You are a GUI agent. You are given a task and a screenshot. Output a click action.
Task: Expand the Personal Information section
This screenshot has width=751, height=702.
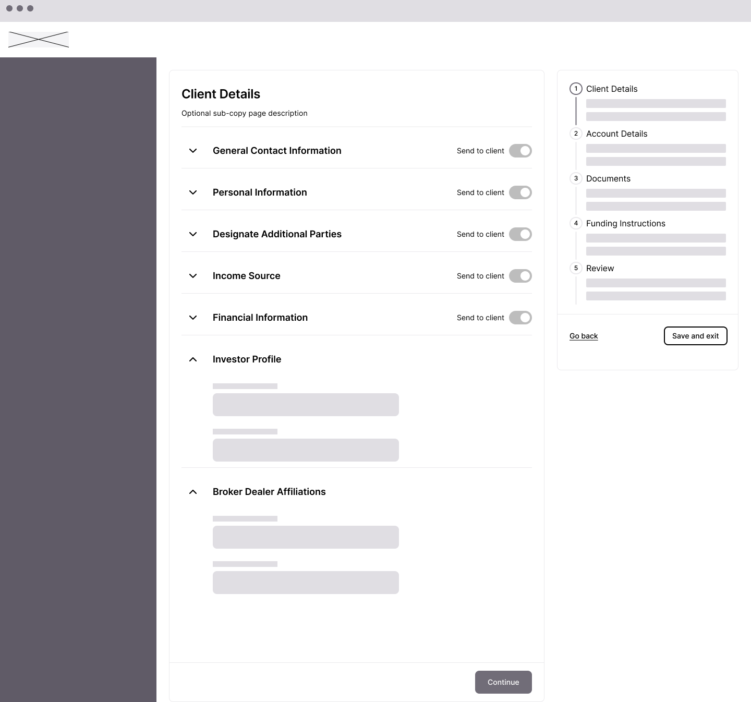point(193,192)
